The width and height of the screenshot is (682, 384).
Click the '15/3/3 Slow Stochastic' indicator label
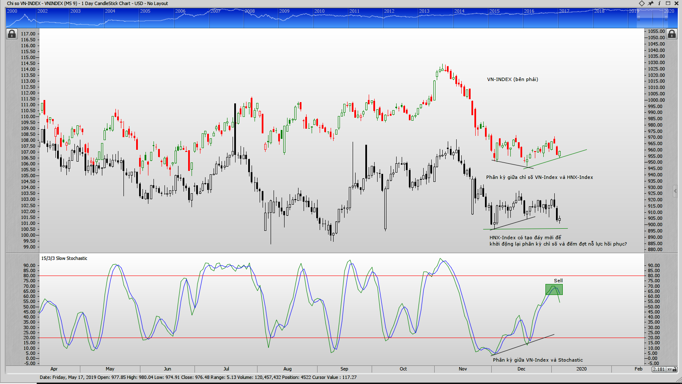(x=64, y=258)
